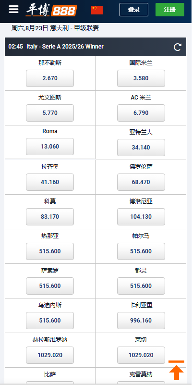
Task: Open the China flag language selector
Action: pyautogui.click(x=97, y=10)
